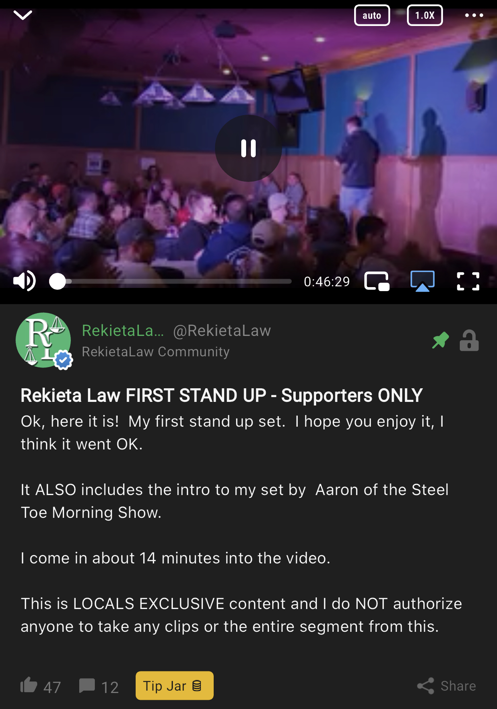Go to RekietaLaw Community
This screenshot has width=497, height=709.
[x=156, y=352]
